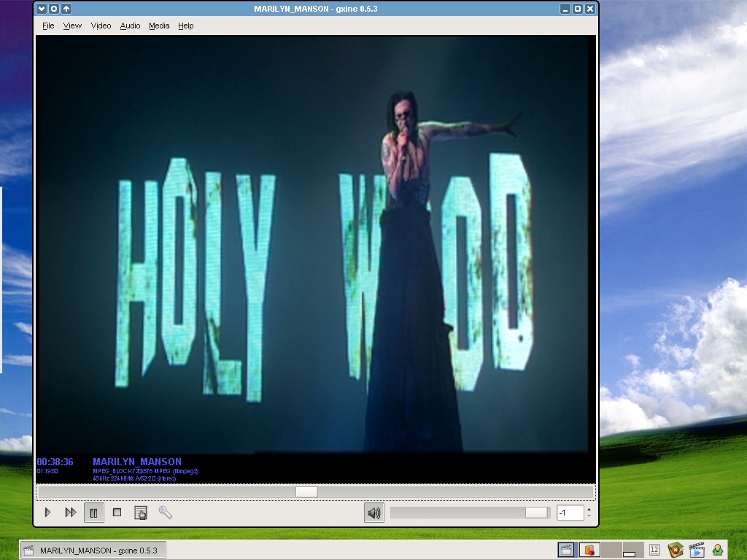Switch to the empty gray pager workspace
Image resolution: width=747 pixels, height=560 pixels.
pos(611,550)
